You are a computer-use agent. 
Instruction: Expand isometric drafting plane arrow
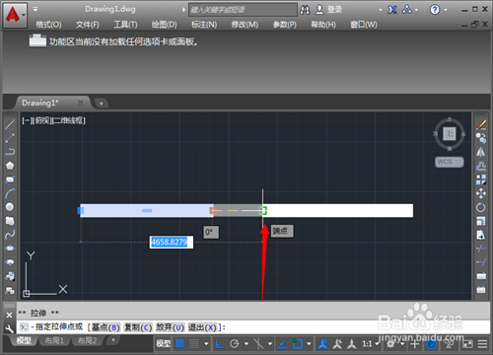click(270, 344)
